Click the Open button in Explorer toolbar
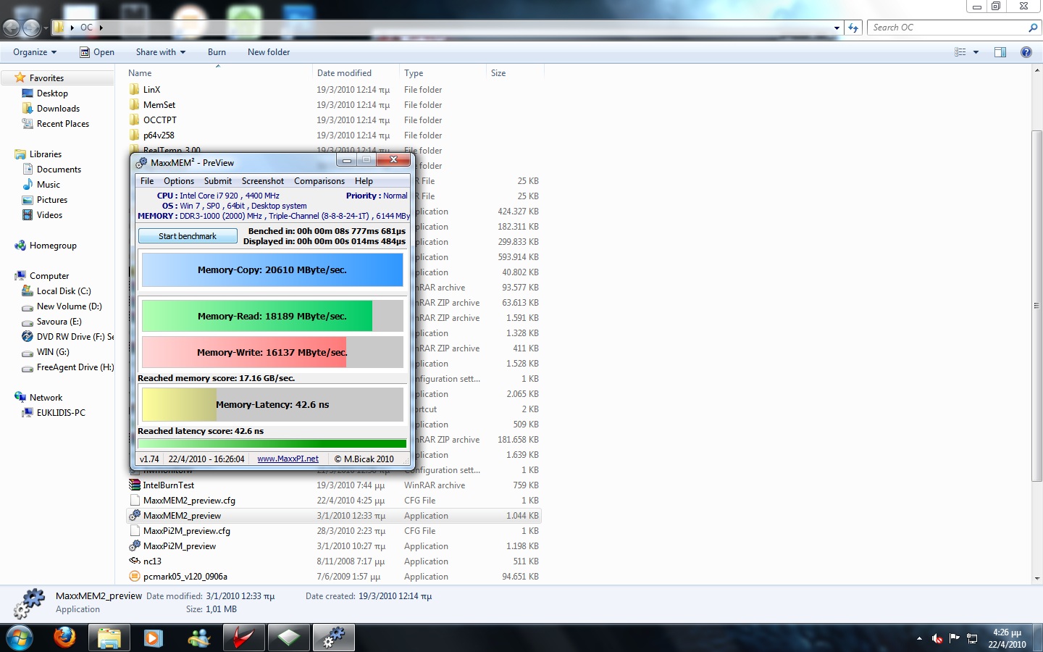This screenshot has height=652, width=1043. tap(97, 52)
